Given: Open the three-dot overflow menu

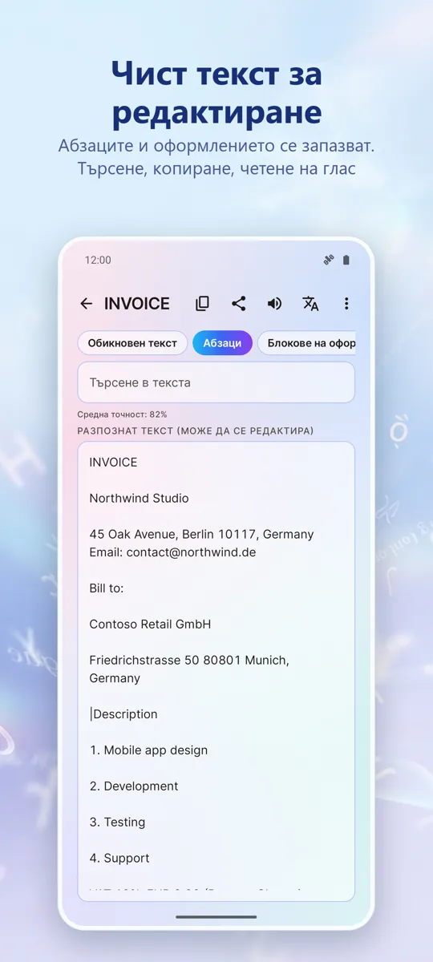Looking at the screenshot, I should (x=346, y=304).
